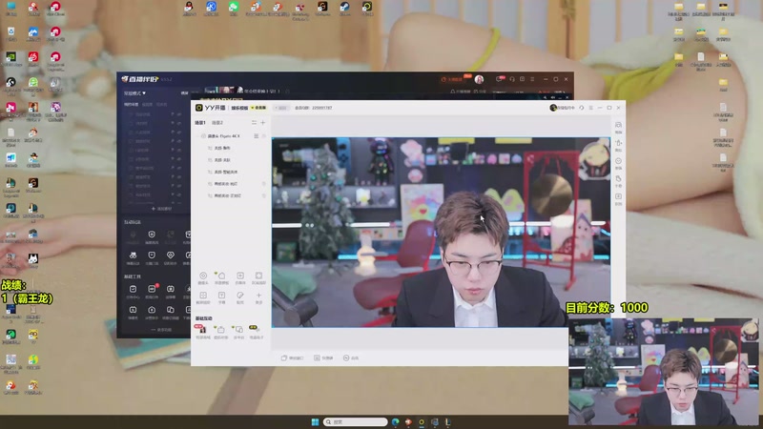Click the 连线 button below the preview

351,358
